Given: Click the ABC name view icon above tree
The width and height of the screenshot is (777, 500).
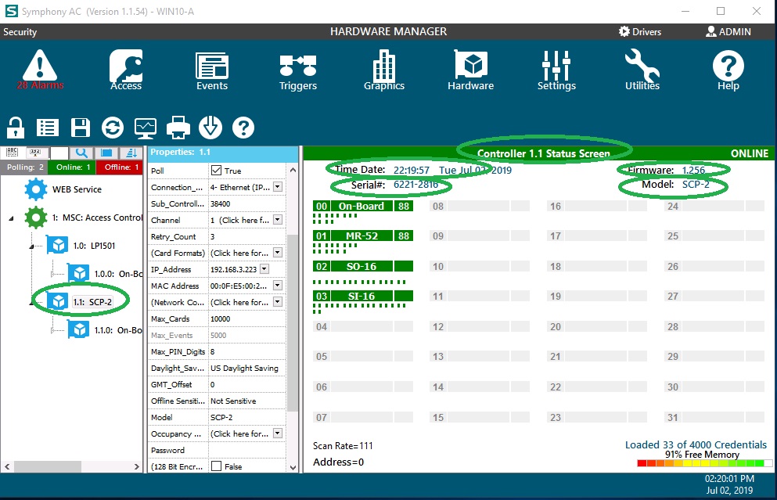Looking at the screenshot, I should point(12,153).
